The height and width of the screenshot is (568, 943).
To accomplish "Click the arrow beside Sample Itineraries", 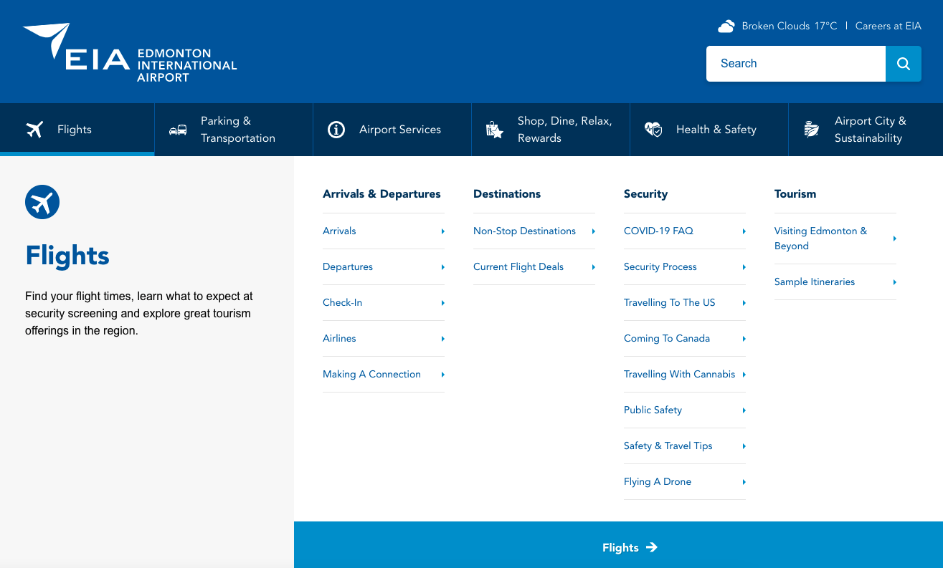I will [895, 282].
